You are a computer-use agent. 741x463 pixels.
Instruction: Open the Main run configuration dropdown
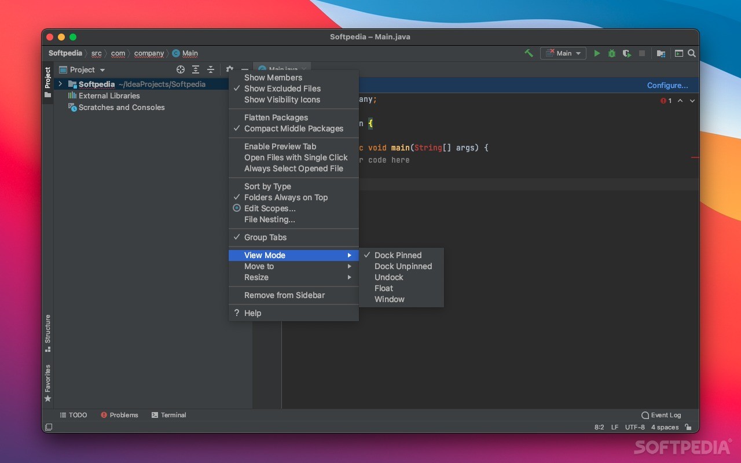click(x=563, y=53)
